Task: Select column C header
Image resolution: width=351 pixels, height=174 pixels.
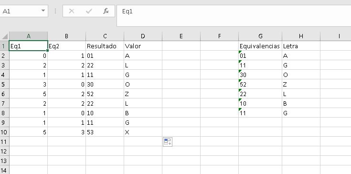Action: coord(105,36)
